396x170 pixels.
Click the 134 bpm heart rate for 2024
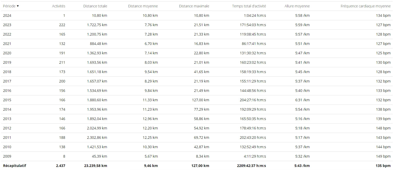pos(383,15)
